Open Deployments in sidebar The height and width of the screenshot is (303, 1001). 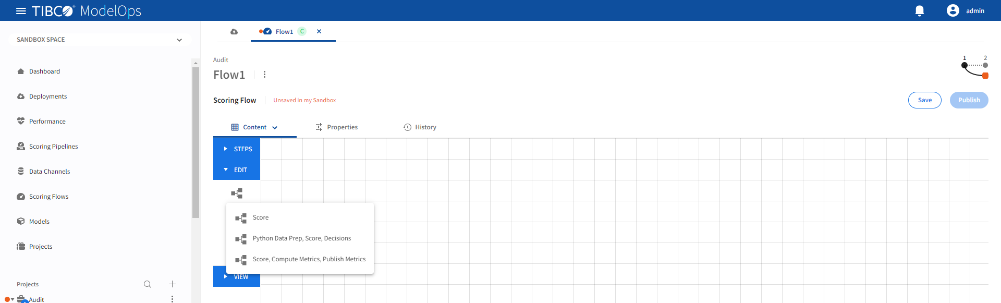48,96
